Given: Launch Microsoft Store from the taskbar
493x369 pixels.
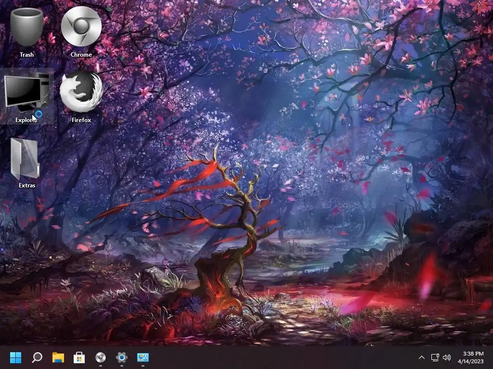Looking at the screenshot, I should pyautogui.click(x=79, y=357).
